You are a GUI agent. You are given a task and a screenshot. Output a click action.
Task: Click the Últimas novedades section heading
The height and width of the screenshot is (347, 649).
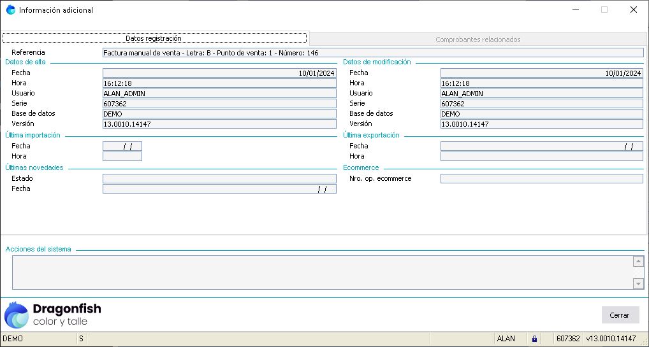pyautogui.click(x=34, y=167)
